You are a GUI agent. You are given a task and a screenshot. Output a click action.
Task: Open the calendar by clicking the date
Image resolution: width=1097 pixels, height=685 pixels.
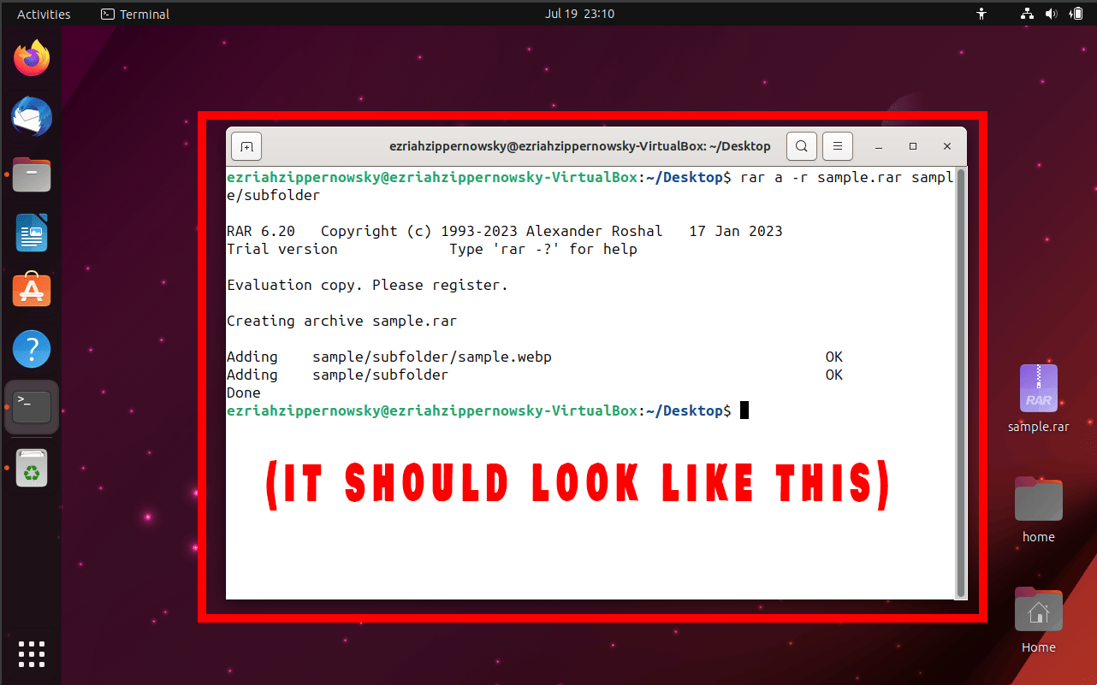coord(580,14)
